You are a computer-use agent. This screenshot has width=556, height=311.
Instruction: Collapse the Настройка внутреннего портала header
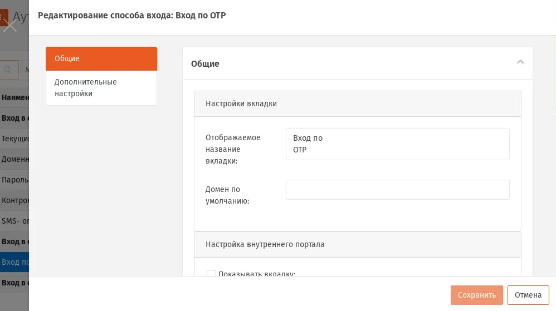(x=358, y=244)
